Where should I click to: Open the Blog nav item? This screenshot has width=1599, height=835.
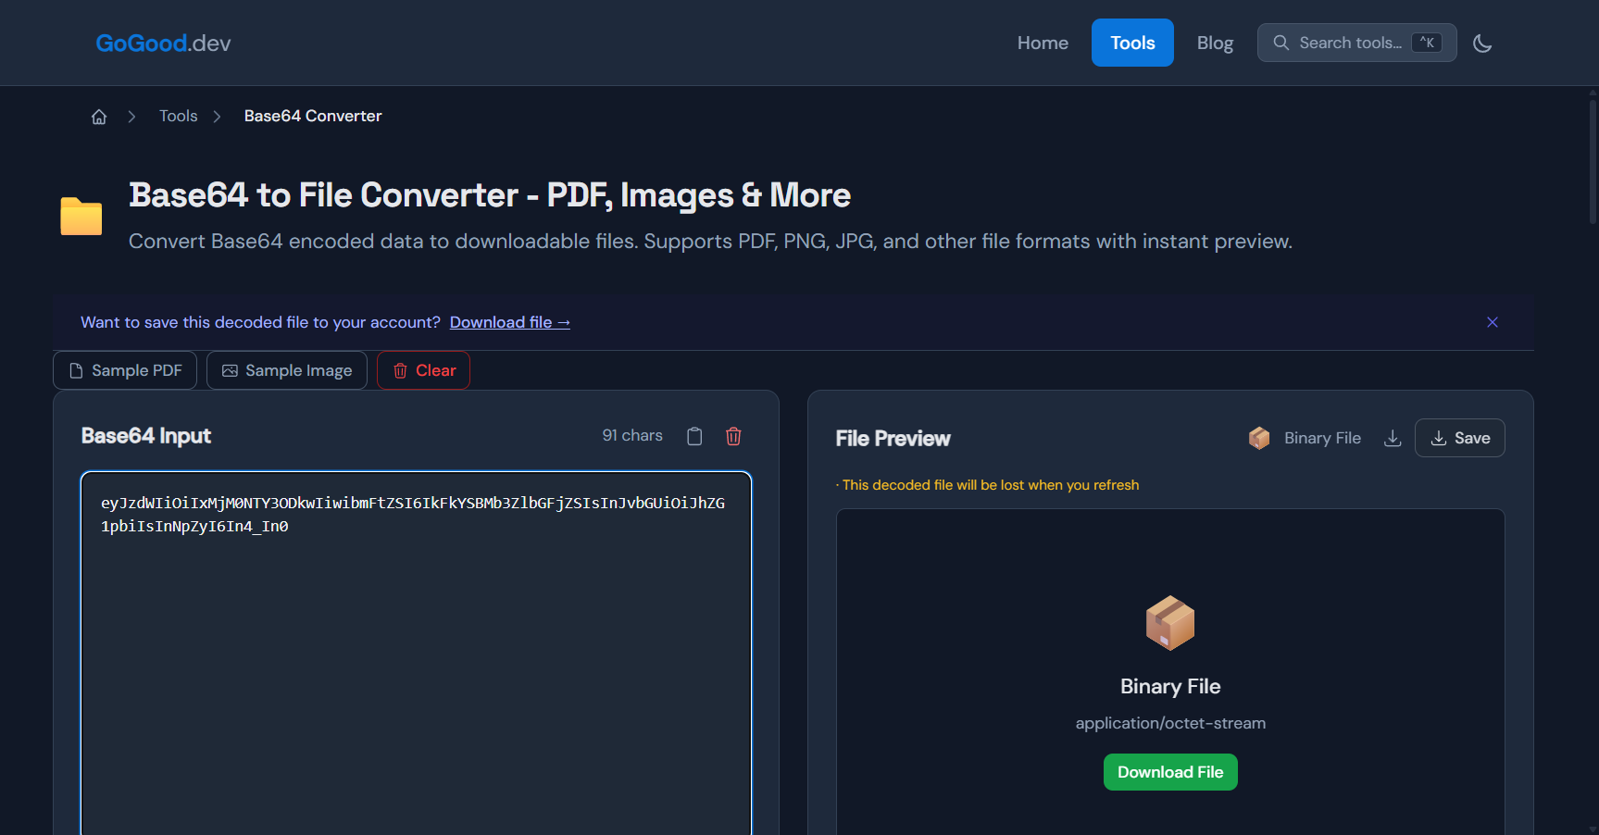1215,44
